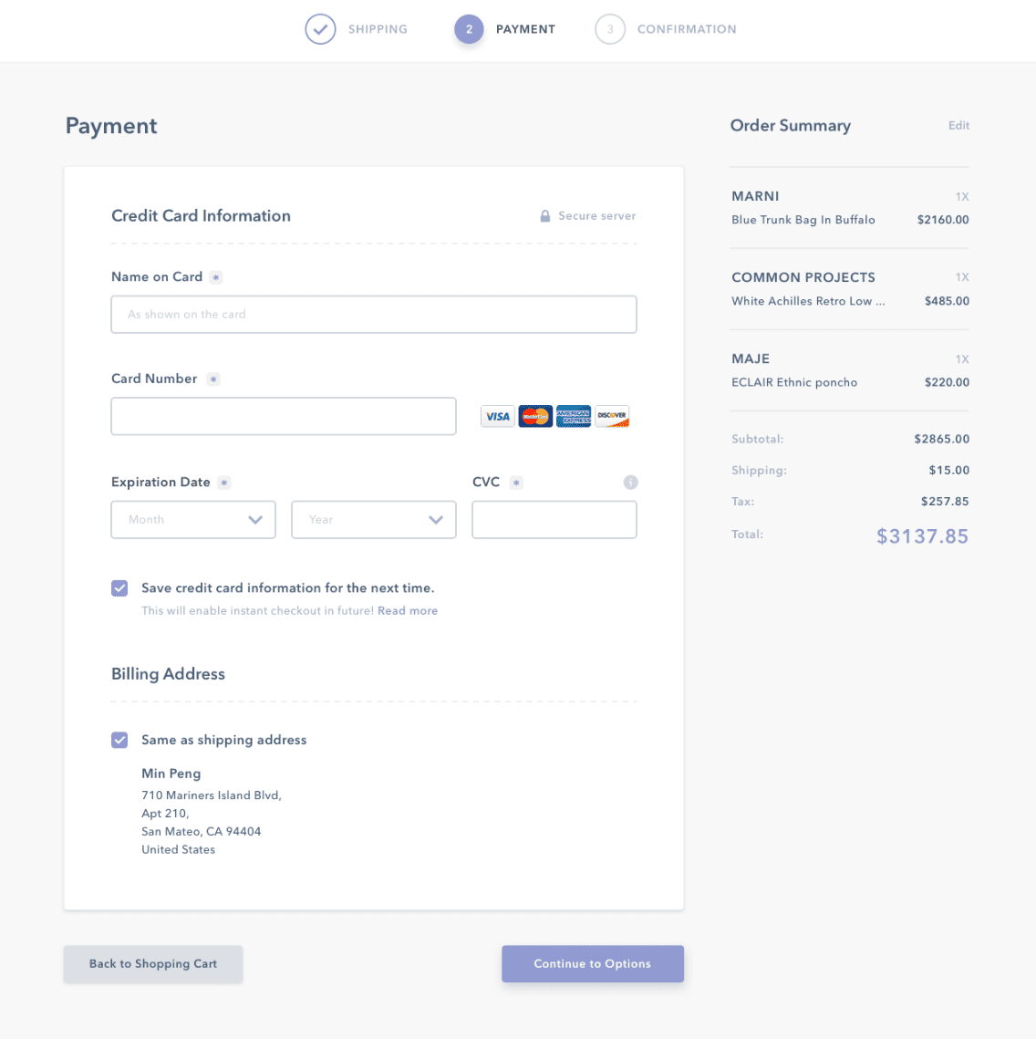Open the expiration Year dropdown

pos(373,520)
